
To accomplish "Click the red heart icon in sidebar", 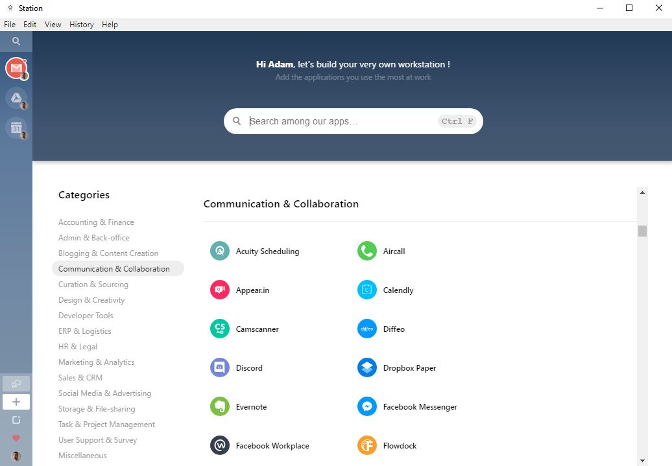I will pyautogui.click(x=16, y=438).
